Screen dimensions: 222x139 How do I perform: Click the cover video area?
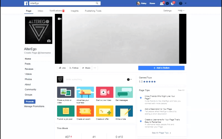point(121,39)
